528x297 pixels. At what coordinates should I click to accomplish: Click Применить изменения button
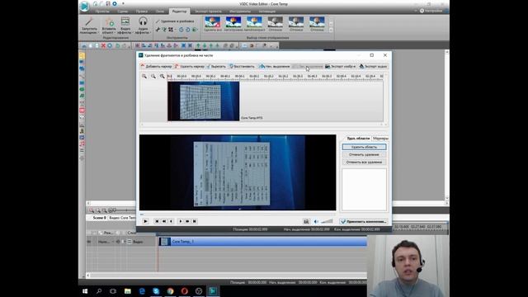[x=363, y=221]
